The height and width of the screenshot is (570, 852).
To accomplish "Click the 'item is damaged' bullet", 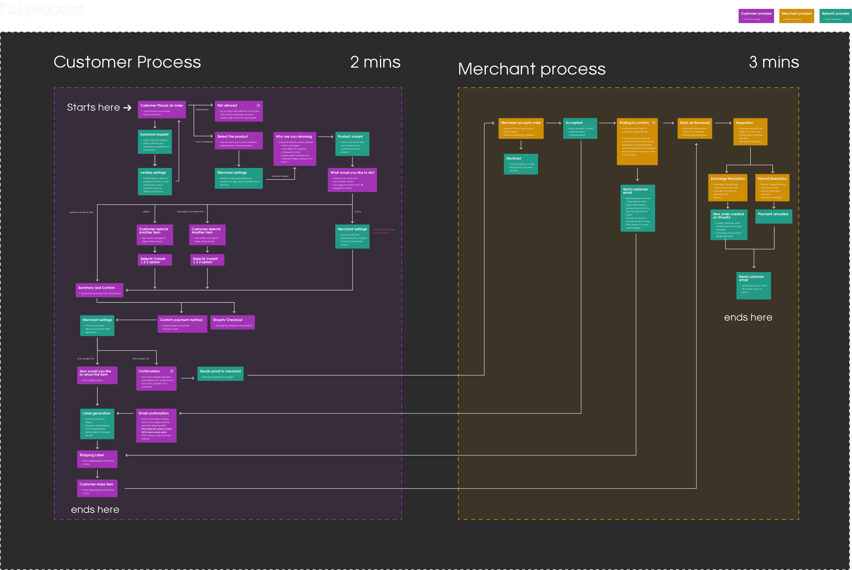I will pos(290,146).
